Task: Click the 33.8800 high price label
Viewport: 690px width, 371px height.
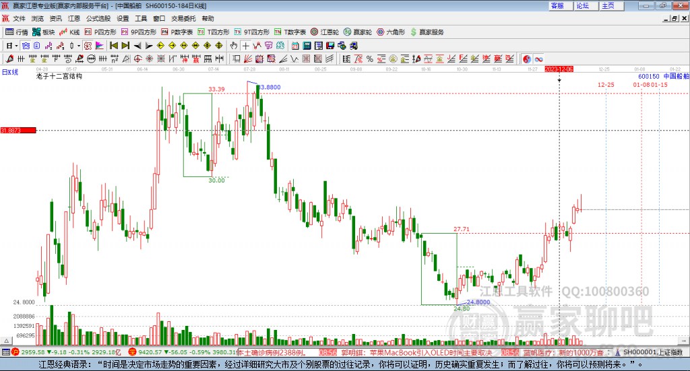Action: pyautogui.click(x=269, y=87)
